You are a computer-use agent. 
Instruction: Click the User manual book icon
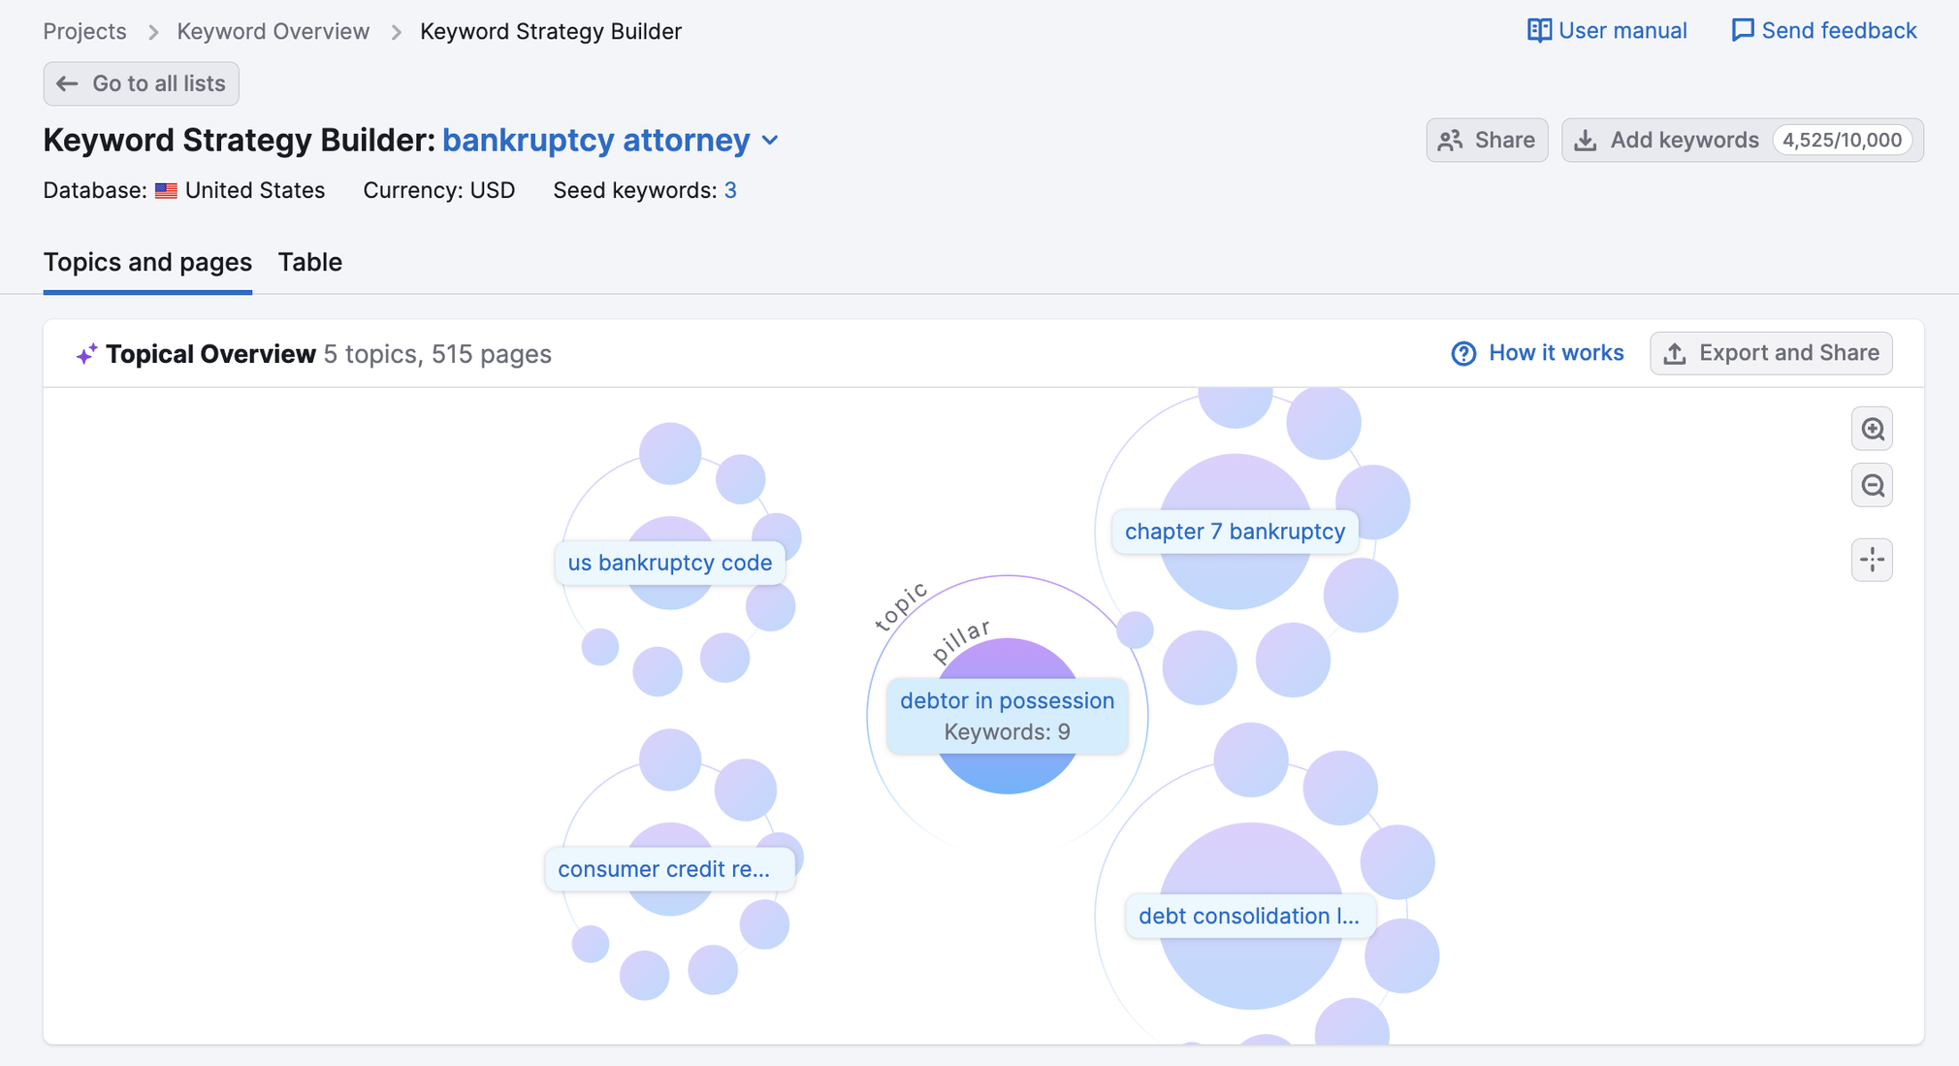click(1538, 31)
